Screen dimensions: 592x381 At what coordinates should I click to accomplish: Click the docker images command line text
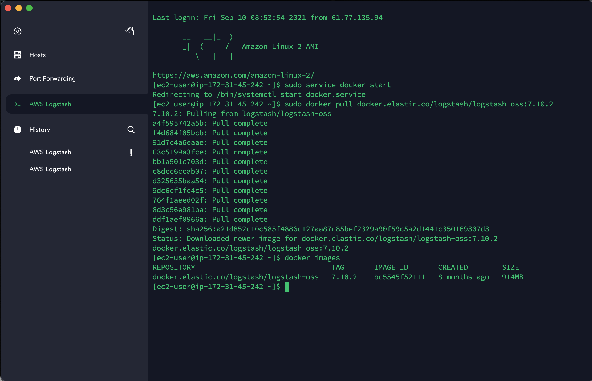(x=312, y=258)
